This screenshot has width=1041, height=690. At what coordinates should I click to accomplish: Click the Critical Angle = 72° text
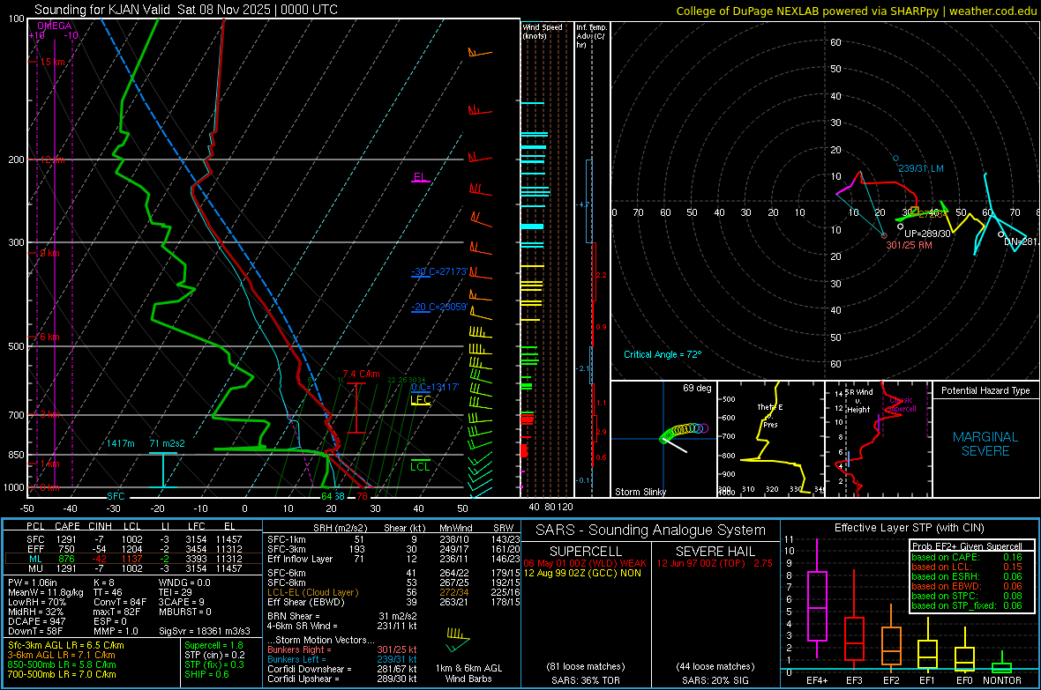point(663,354)
